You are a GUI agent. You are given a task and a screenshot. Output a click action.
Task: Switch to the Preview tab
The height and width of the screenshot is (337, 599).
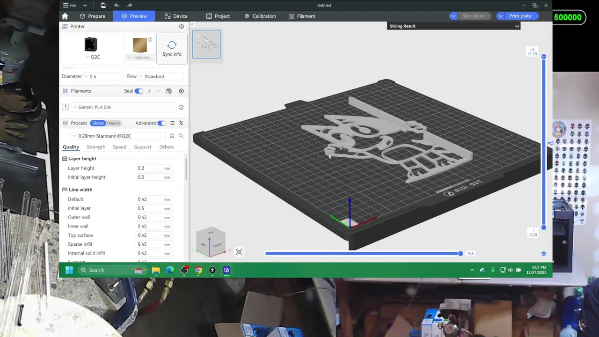click(134, 16)
